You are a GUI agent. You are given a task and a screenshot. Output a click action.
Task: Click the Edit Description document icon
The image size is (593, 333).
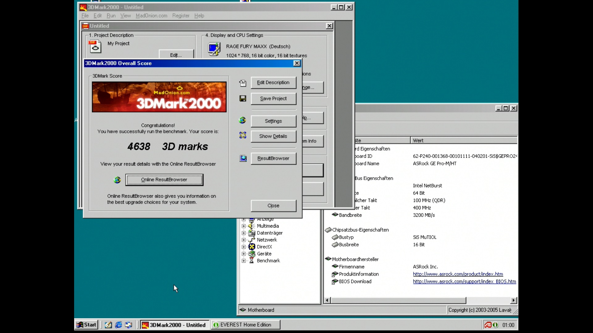(x=243, y=83)
